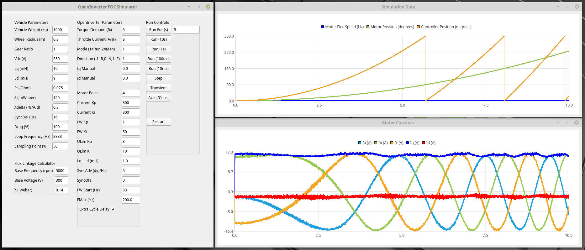Maximize the Motor Currents window
The image size is (585, 250).
click(567, 122)
